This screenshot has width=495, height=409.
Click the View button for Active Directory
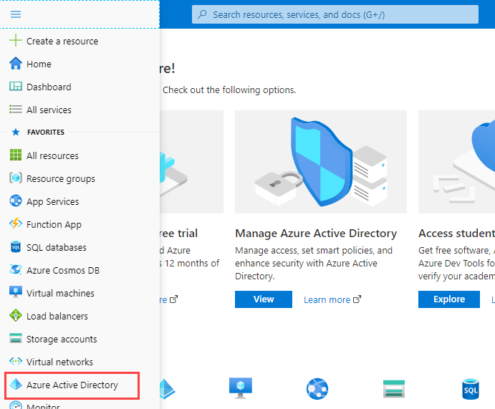pos(264,299)
